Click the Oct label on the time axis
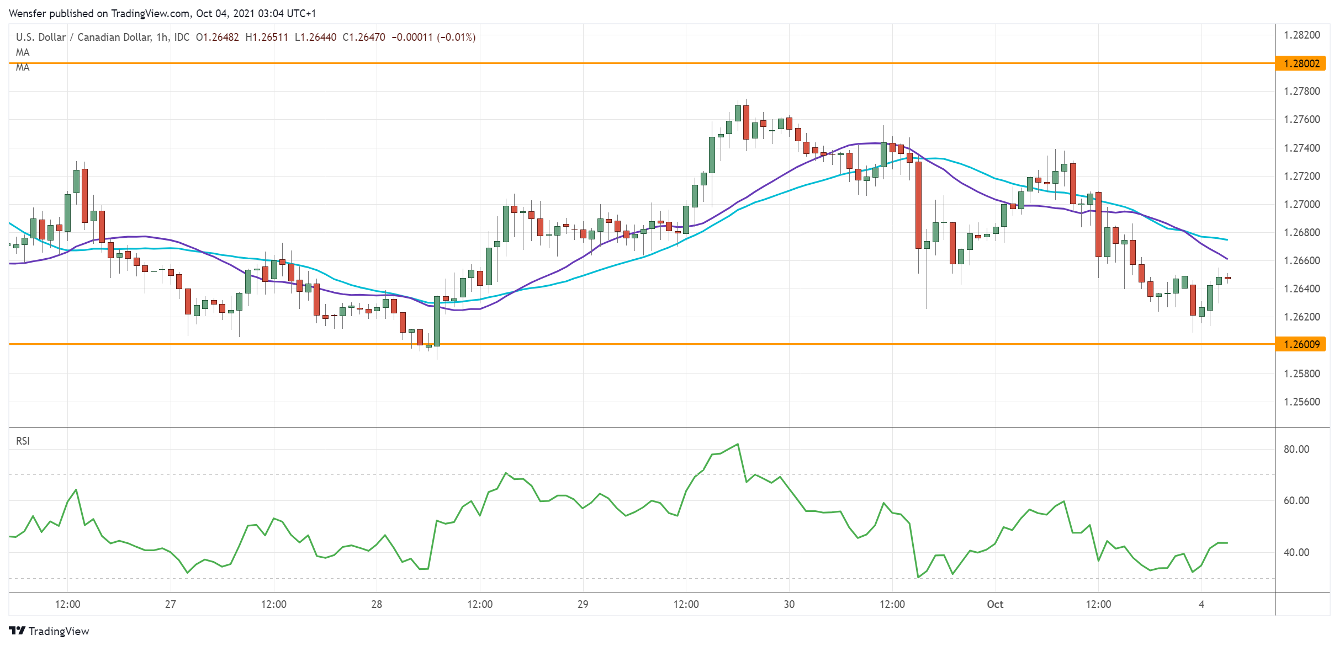The height and width of the screenshot is (646, 1339). (996, 605)
